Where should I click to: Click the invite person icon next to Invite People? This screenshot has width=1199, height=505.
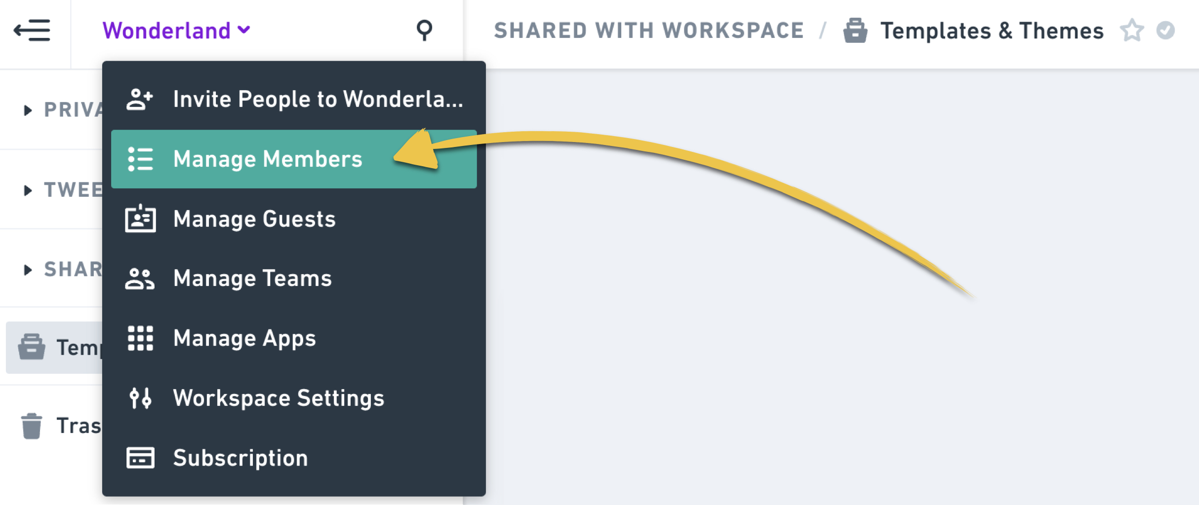click(140, 99)
